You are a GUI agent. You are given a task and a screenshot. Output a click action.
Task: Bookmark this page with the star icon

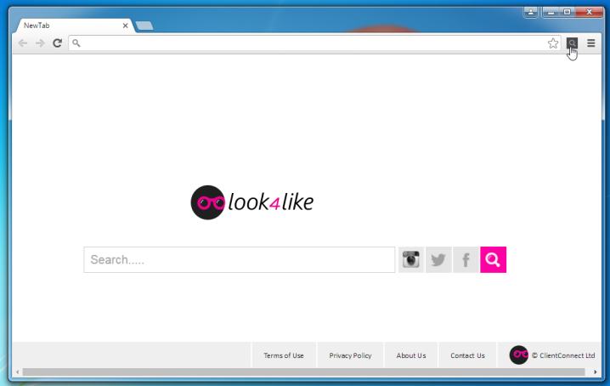pyautogui.click(x=553, y=43)
